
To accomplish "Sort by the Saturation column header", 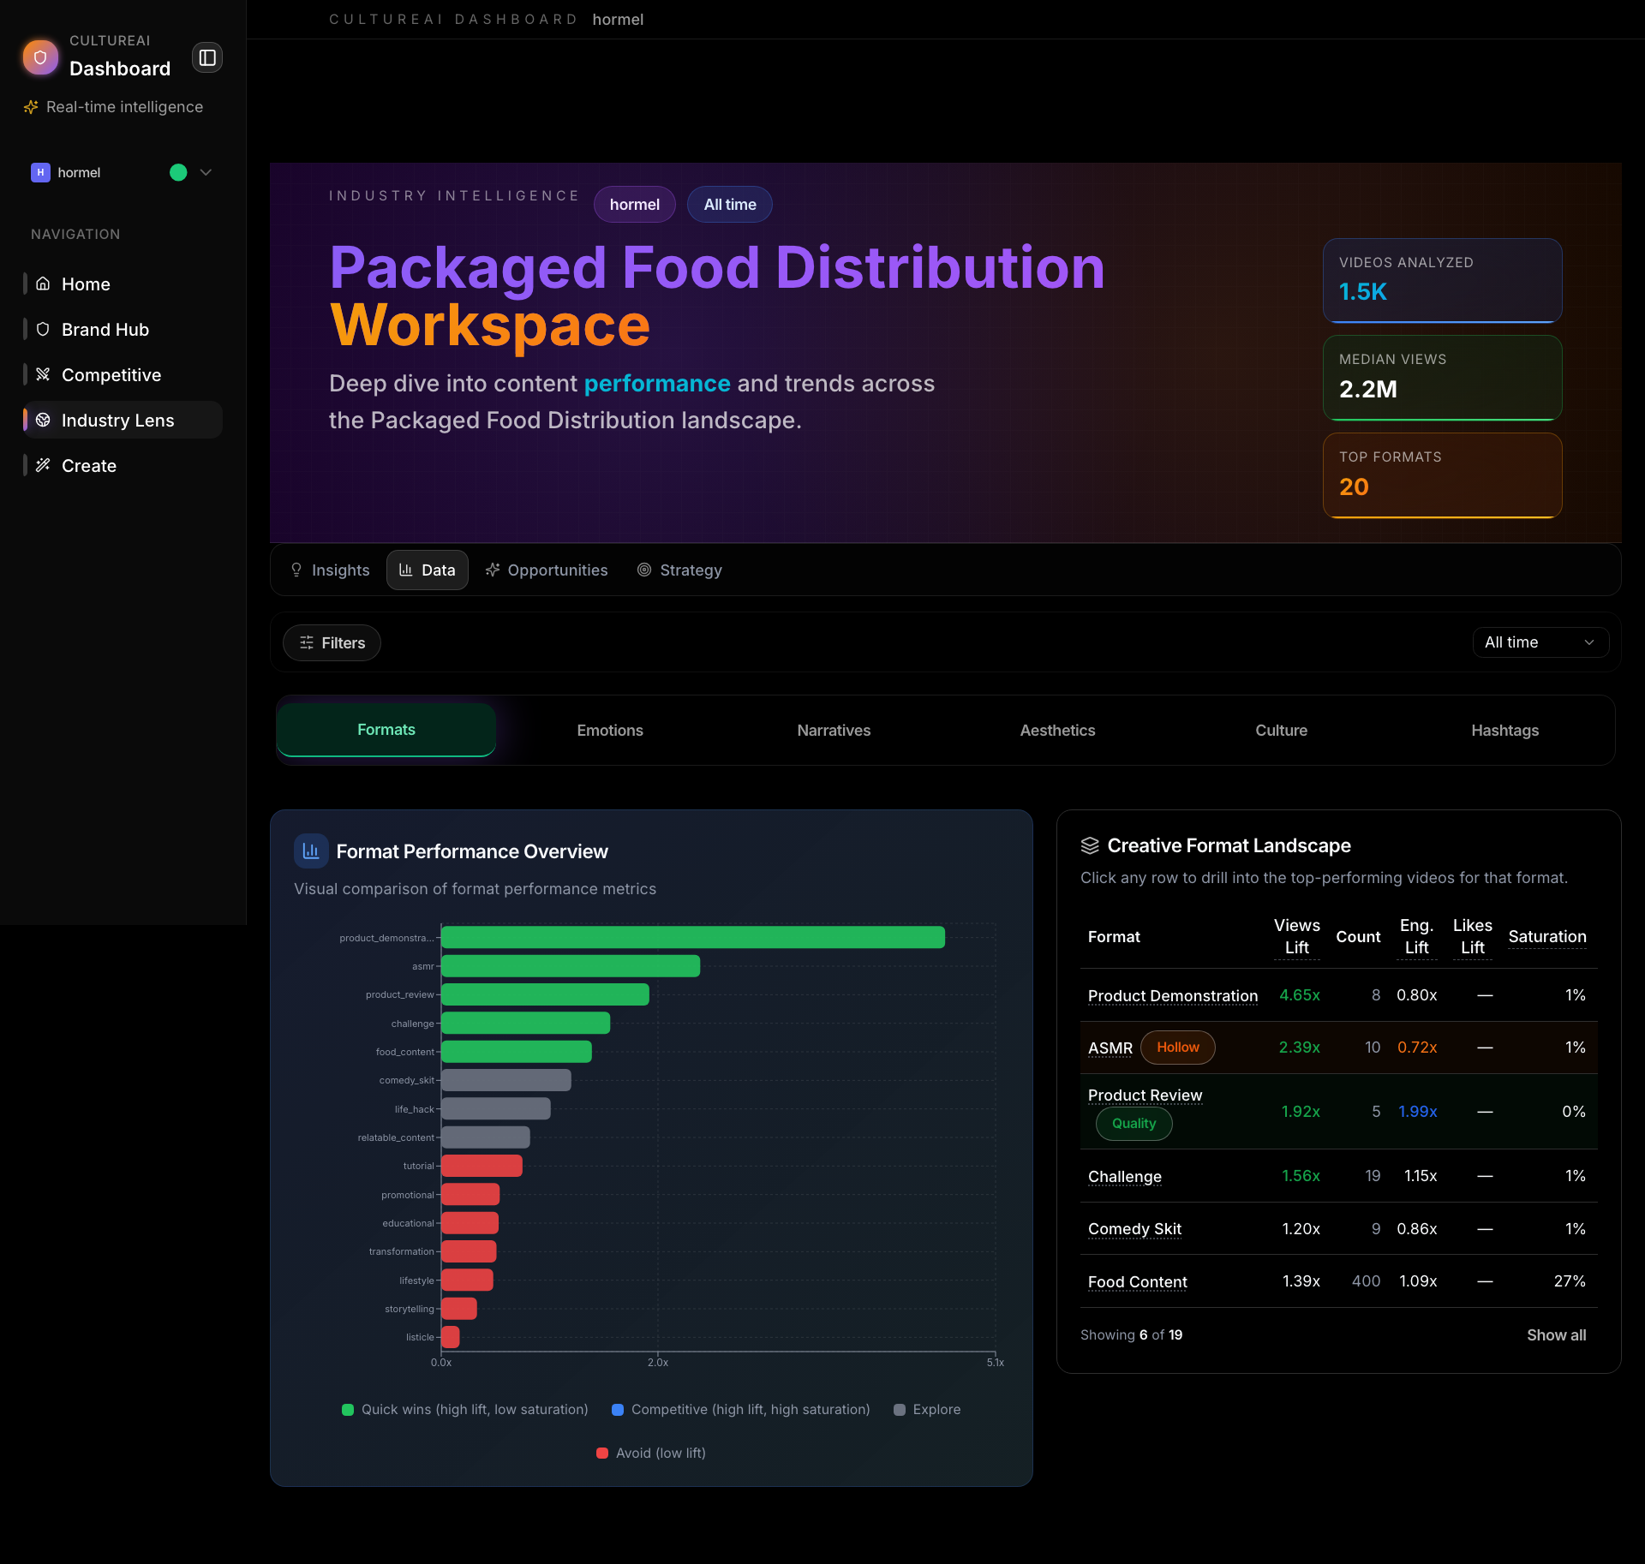I will (x=1546, y=936).
